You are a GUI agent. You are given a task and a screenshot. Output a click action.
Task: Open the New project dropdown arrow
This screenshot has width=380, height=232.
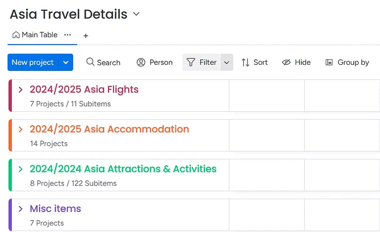[66, 62]
